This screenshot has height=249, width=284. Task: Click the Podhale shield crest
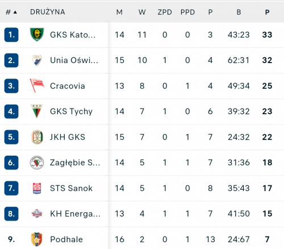tap(37, 239)
